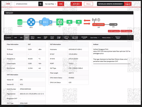Image resolution: width=142 pixels, height=107 pixels.
Task: Select the red ONT modem icon
Action: click(99, 24)
